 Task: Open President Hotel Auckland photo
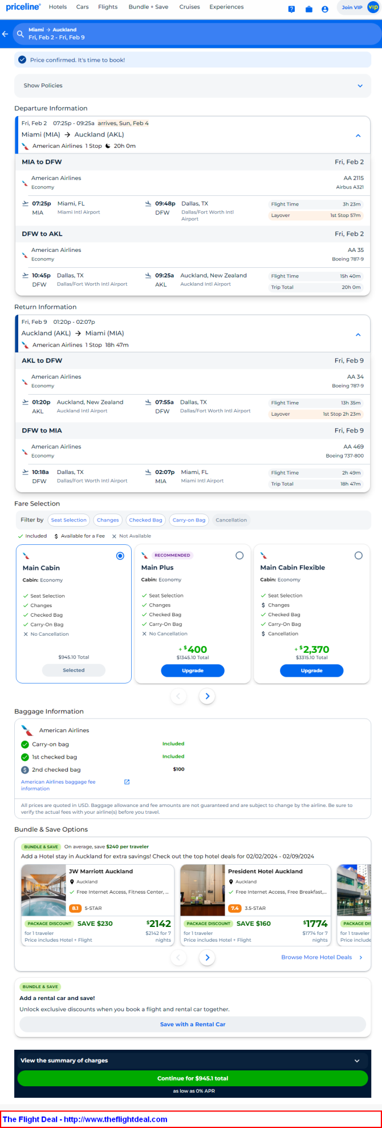click(202, 890)
